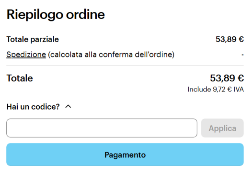Click the 'Hai un codice?' label
Screen dimensions: 251x174
click(x=33, y=106)
